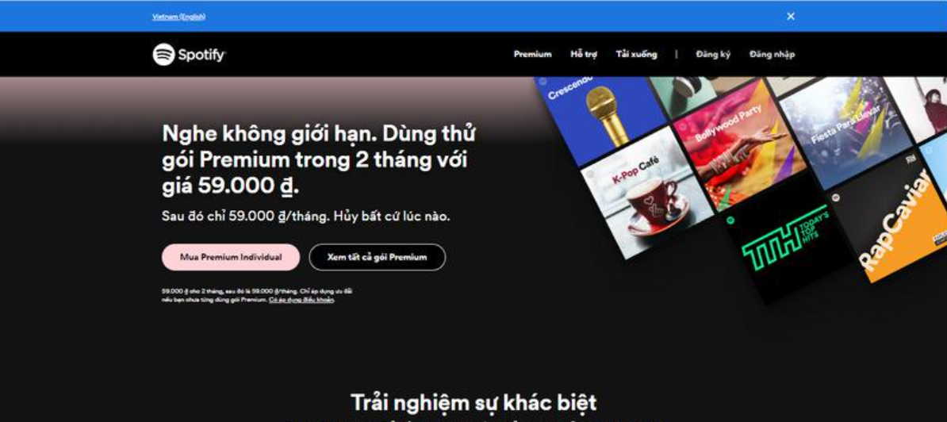Click Xem tất cả gói Premium button

[x=378, y=257]
